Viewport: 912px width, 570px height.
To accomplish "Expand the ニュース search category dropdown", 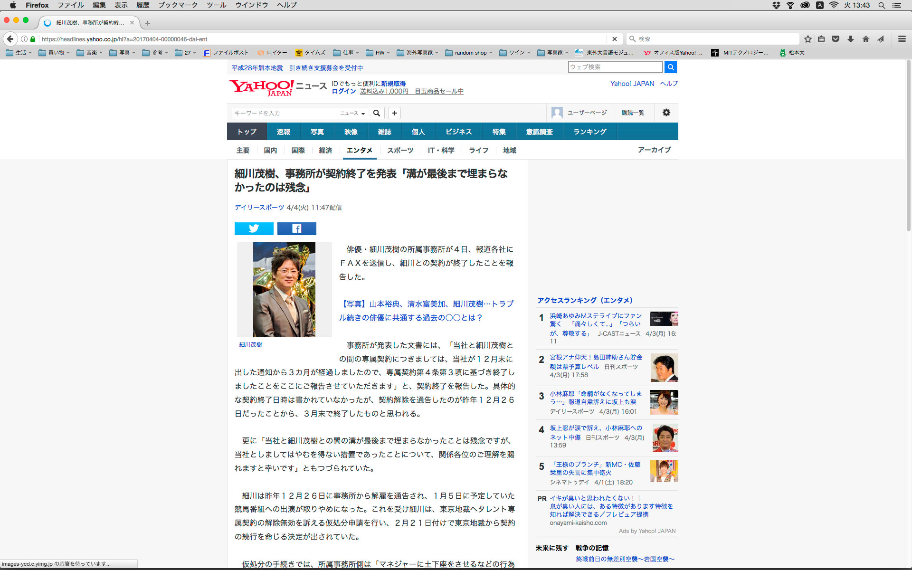I will coord(352,113).
